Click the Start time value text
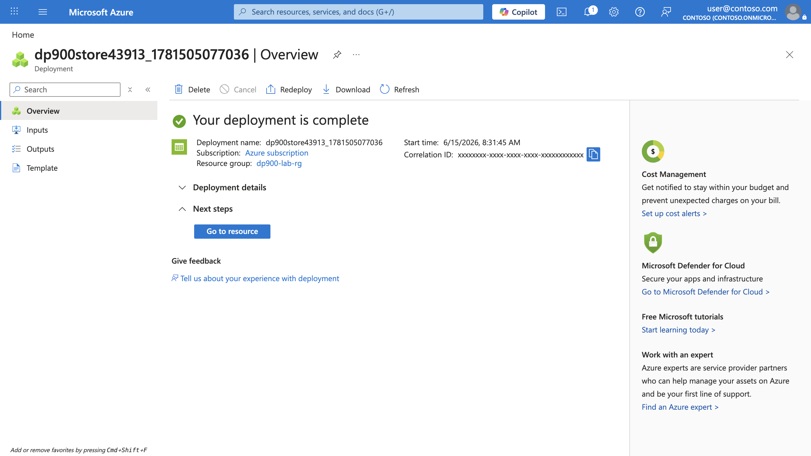This screenshot has width=811, height=456. tap(482, 142)
